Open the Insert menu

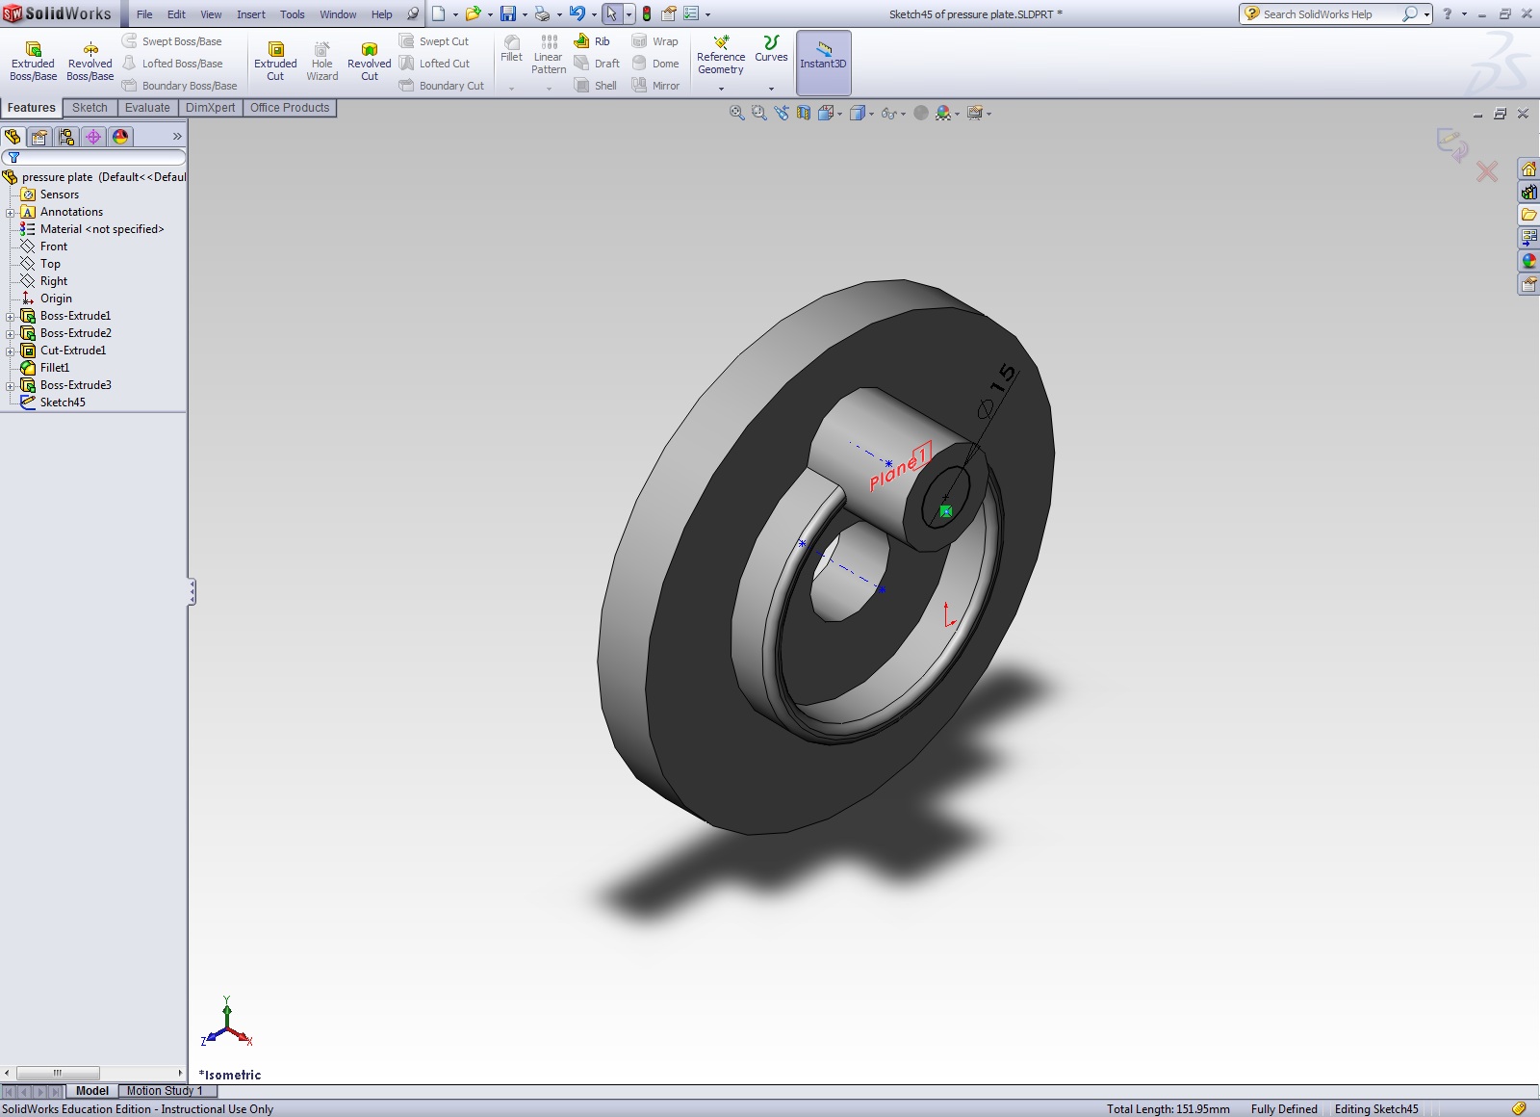click(x=250, y=13)
